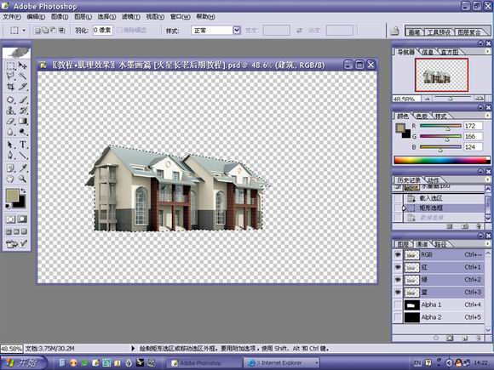Pick the Pen tool

(x=10, y=155)
